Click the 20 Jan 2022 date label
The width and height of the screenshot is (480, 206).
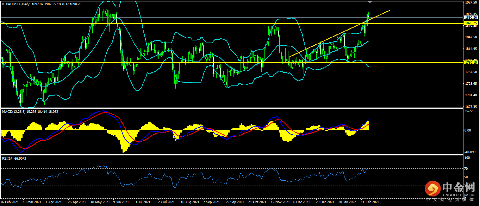pyautogui.click(x=347, y=202)
